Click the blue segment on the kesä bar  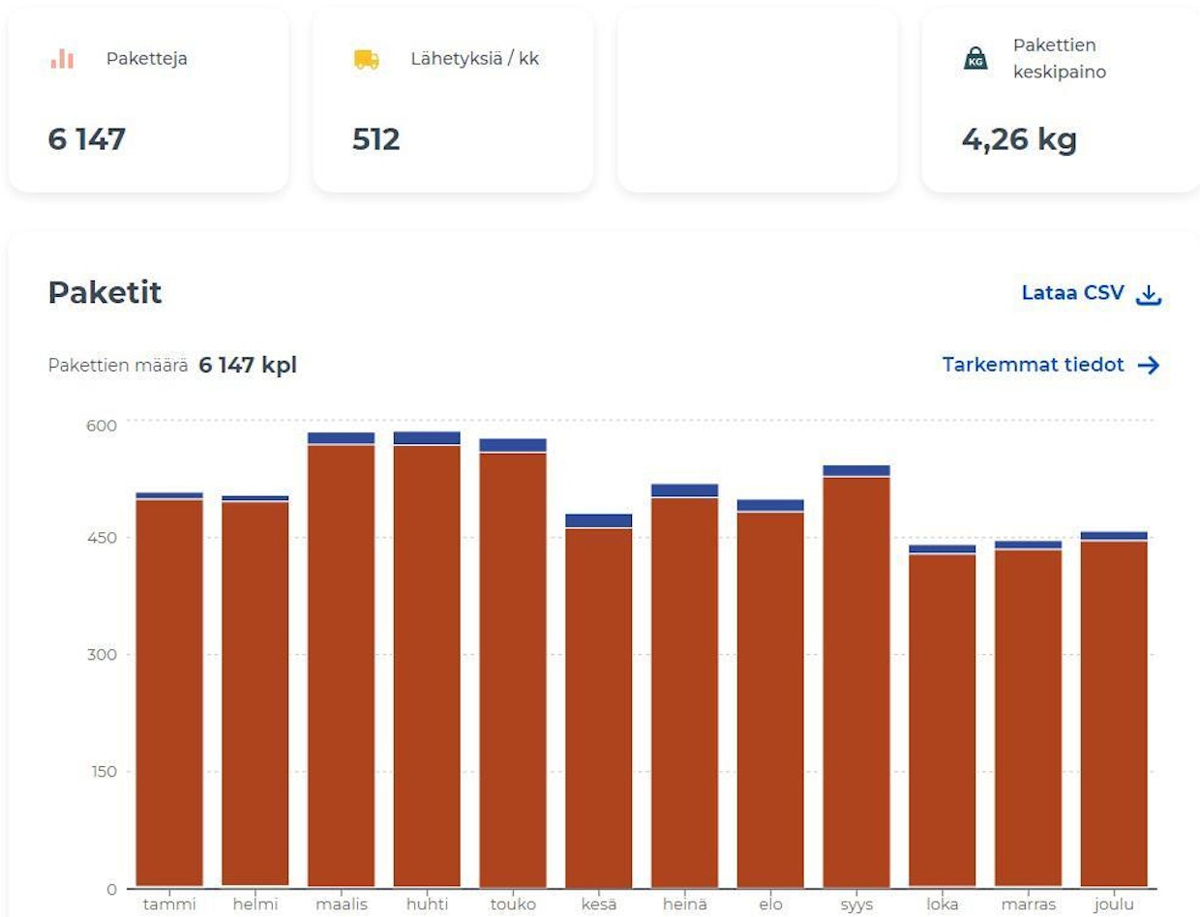pyautogui.click(x=598, y=520)
